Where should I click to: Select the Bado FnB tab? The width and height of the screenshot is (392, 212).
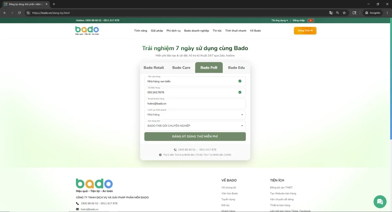click(209, 68)
